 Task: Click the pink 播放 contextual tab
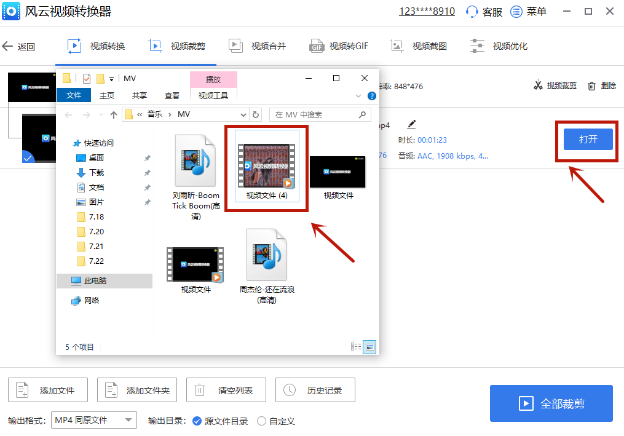tap(213, 79)
